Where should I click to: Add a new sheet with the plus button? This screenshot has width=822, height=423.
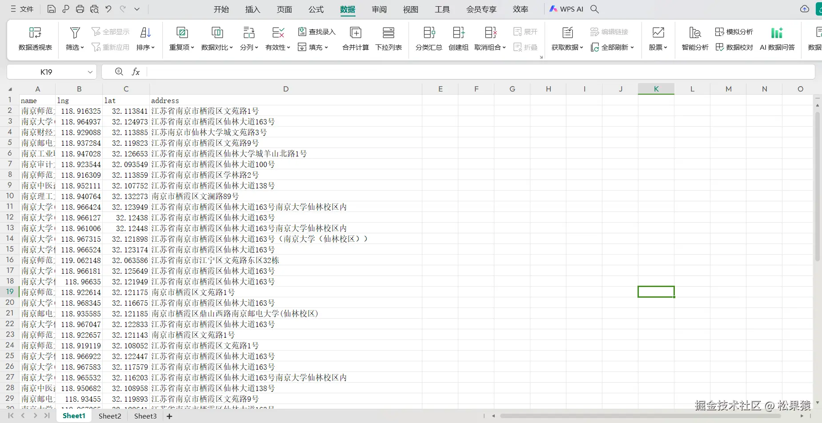tap(169, 416)
